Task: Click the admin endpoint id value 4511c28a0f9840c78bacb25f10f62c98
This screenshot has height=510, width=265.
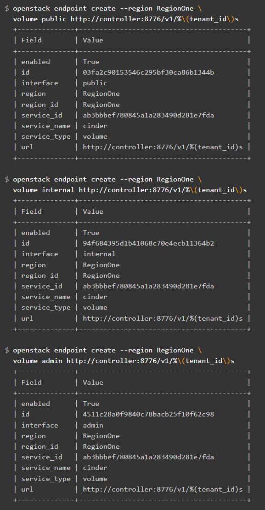Action: (148, 414)
